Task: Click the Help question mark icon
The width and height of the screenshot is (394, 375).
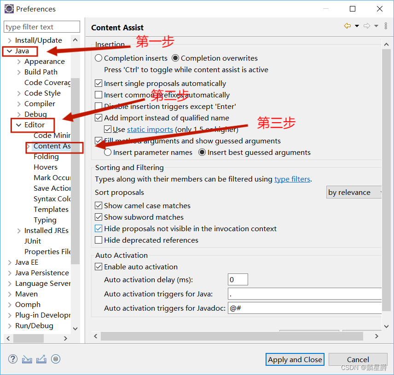Action: (x=13, y=359)
